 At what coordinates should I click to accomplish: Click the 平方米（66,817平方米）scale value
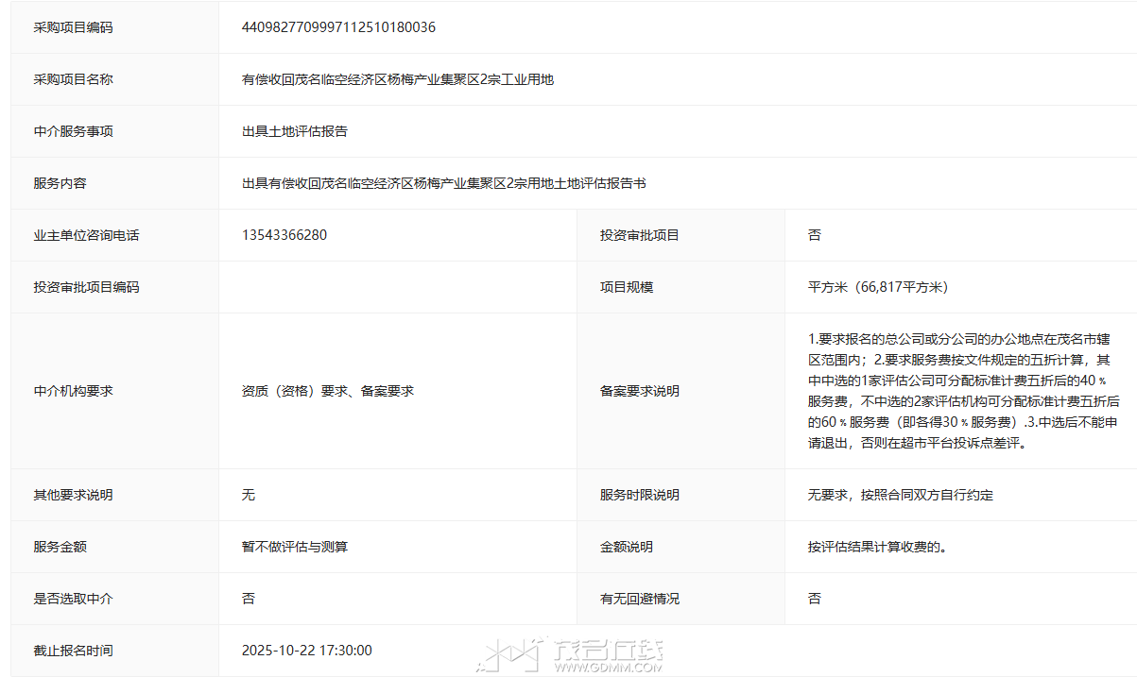coord(877,287)
